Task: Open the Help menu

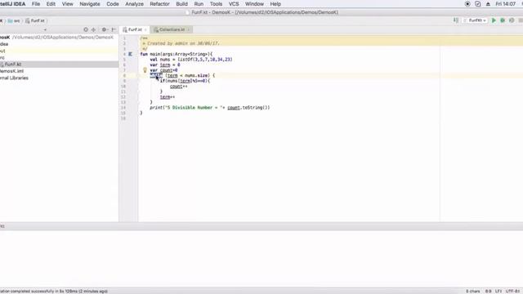Action: pyautogui.click(x=275, y=4)
